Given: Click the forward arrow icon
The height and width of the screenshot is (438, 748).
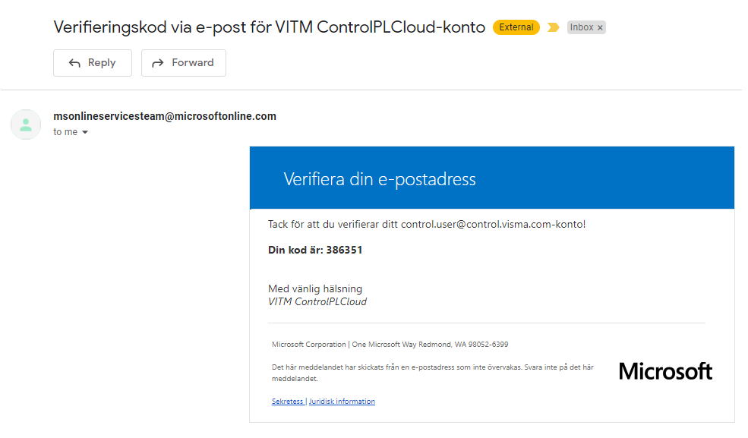Looking at the screenshot, I should [x=158, y=63].
